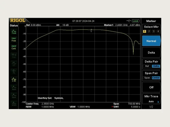Click the date and time display
The width and height of the screenshot is (170, 127).
pyautogui.click(x=83, y=21)
